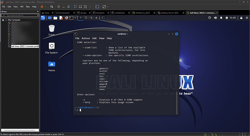This screenshot has width=250, height=136.
Task: Open VMware Help menu
Action: pyautogui.click(x=34, y=7)
